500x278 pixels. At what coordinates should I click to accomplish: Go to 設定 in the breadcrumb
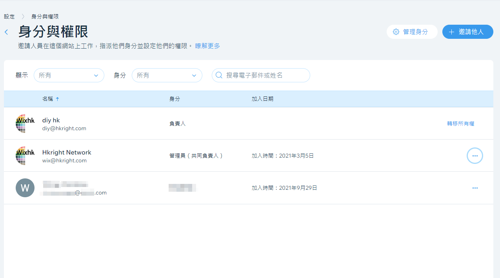9,16
